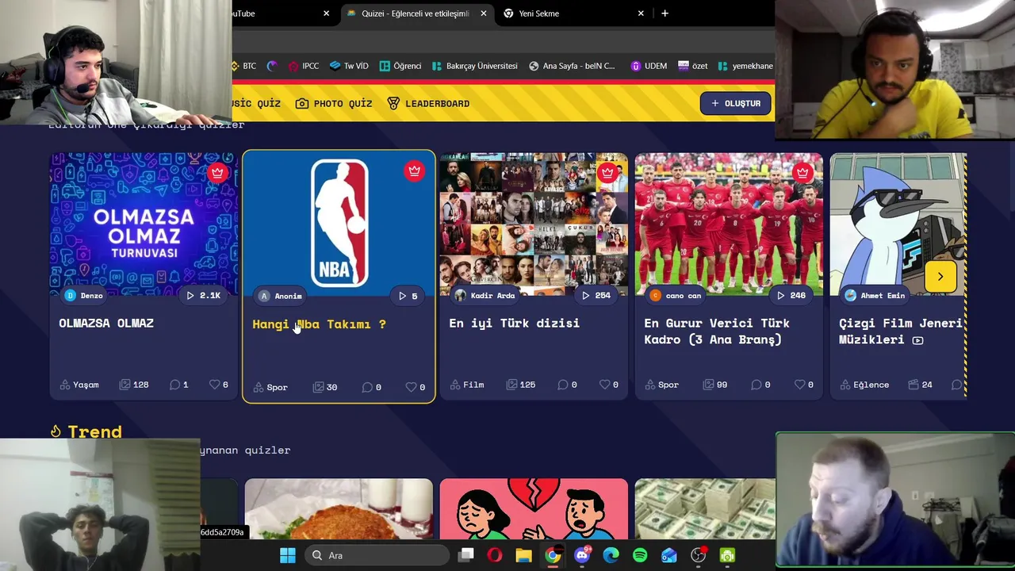Open the IPCC bookmark
The height and width of the screenshot is (571, 1015).
click(x=304, y=66)
